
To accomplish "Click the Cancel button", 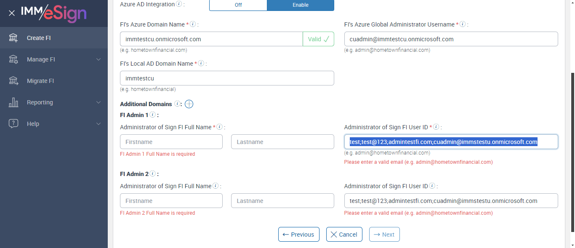I will 344,235.
